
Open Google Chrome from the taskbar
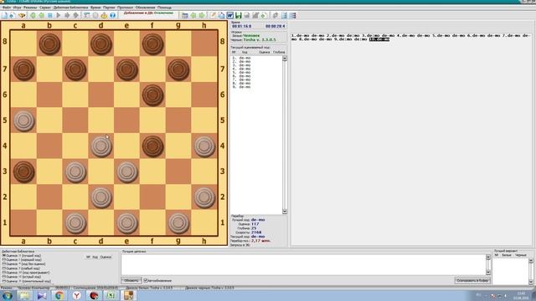click(x=59, y=295)
